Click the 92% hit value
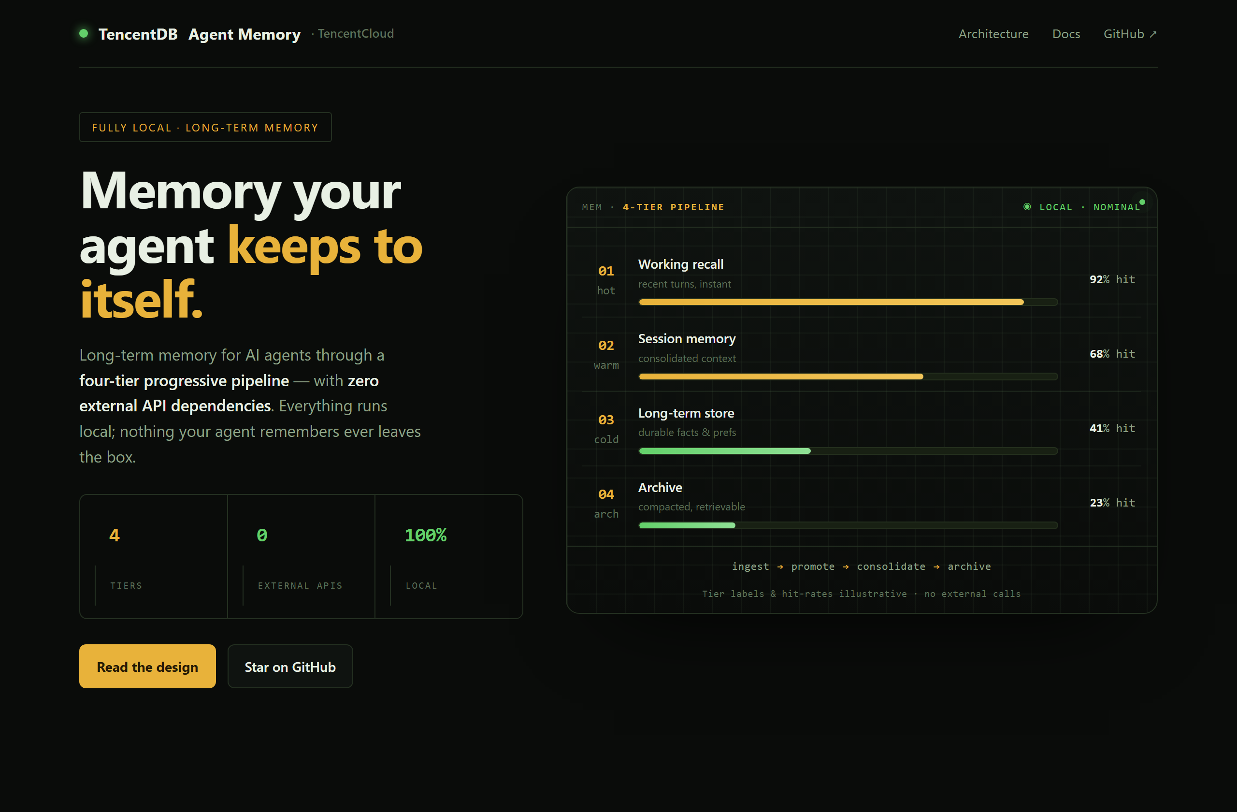 [1112, 279]
